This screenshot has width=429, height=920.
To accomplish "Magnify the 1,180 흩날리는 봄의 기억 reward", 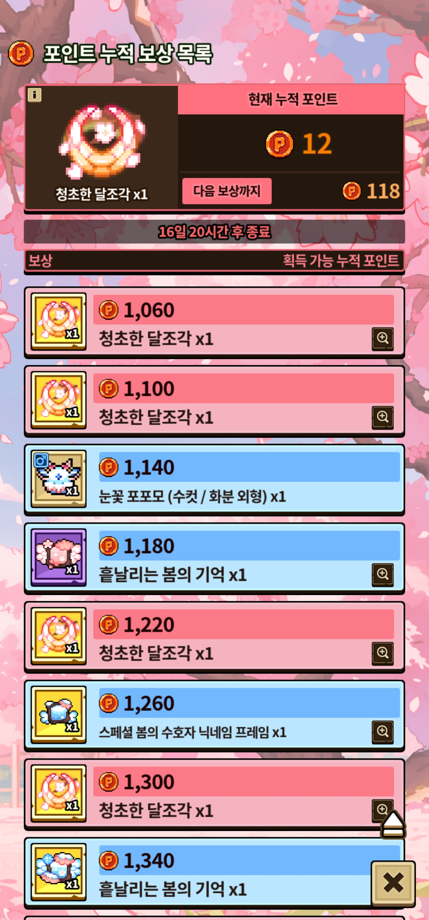I will (x=383, y=575).
